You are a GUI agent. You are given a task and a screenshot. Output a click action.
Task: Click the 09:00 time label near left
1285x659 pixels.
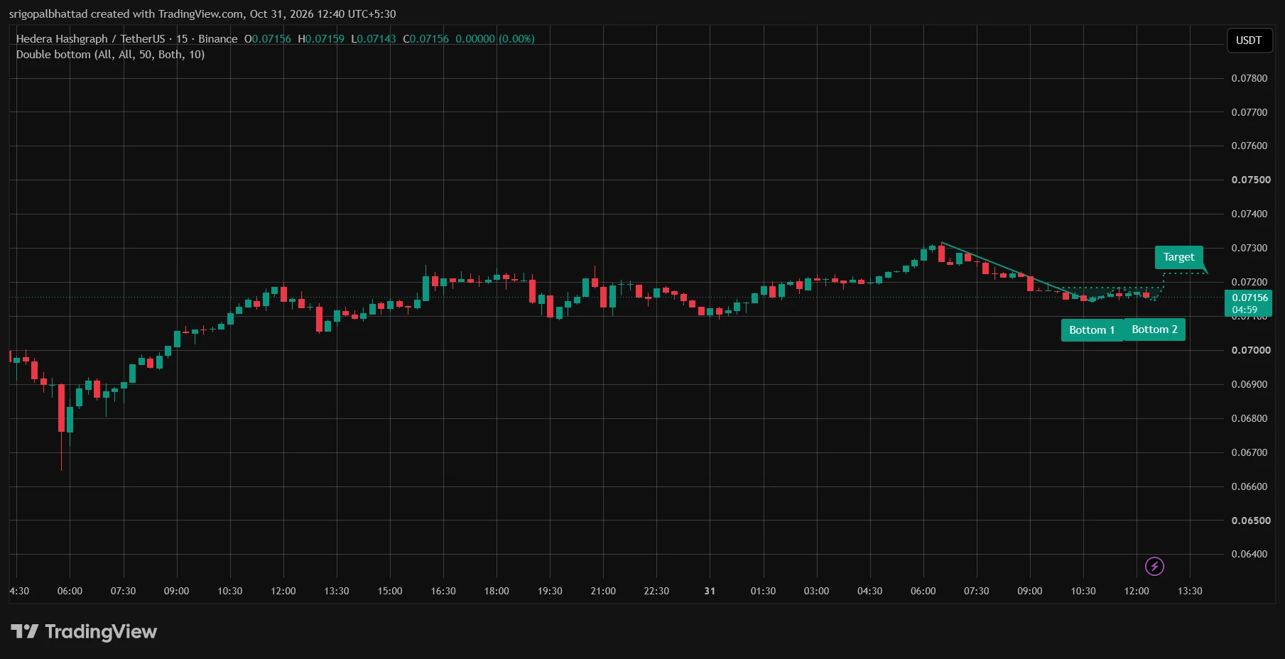click(176, 591)
